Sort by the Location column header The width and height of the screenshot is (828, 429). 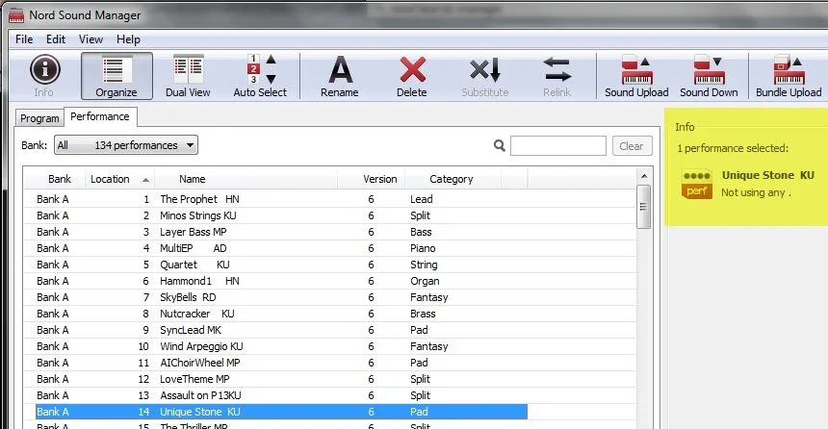click(x=120, y=179)
